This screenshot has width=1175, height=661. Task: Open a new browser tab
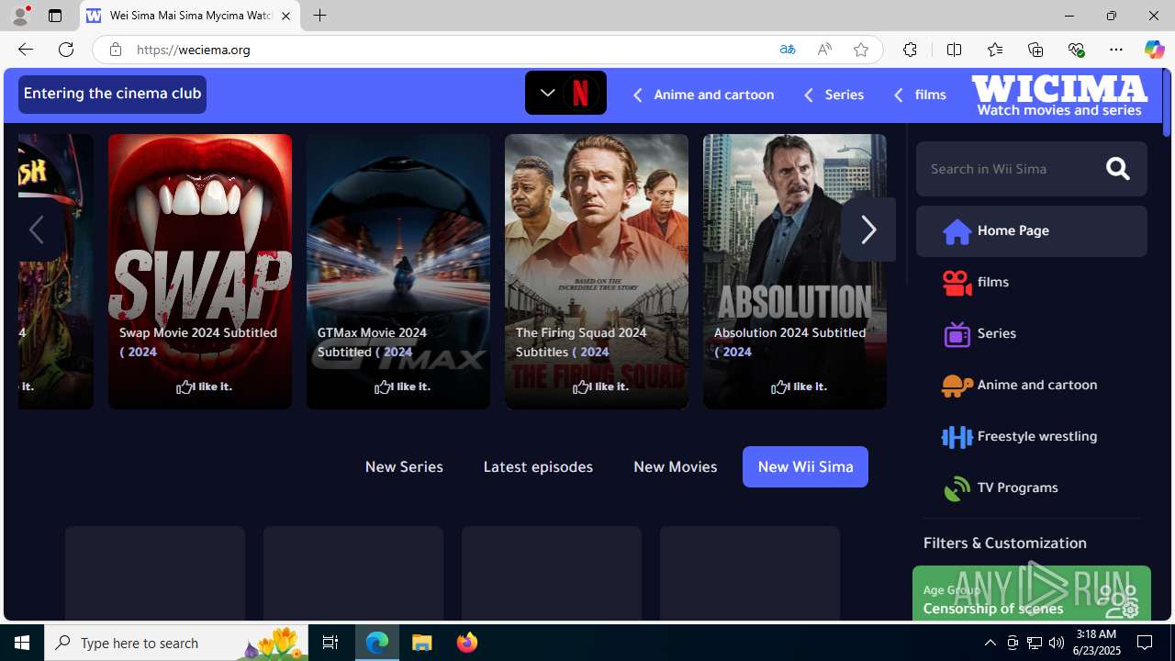319,16
